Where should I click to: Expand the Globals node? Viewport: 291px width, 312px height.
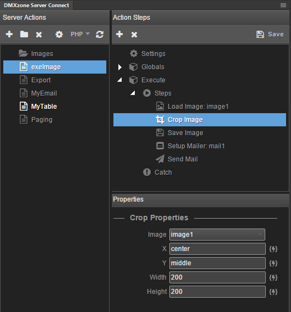click(119, 67)
